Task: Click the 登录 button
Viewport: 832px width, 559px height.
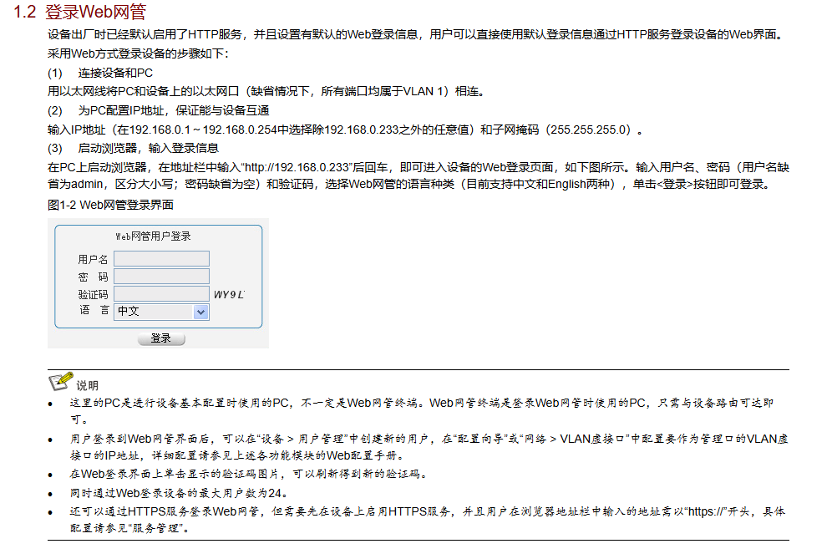Action: [x=161, y=338]
